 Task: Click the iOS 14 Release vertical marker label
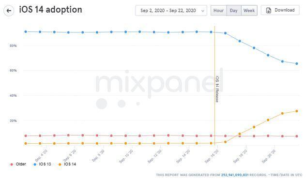(217, 89)
